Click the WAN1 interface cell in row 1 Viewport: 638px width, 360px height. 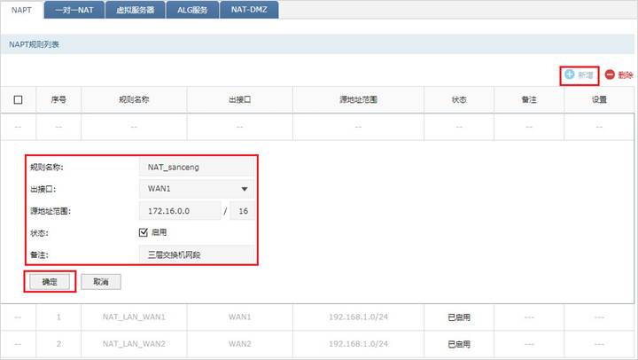pos(239,317)
